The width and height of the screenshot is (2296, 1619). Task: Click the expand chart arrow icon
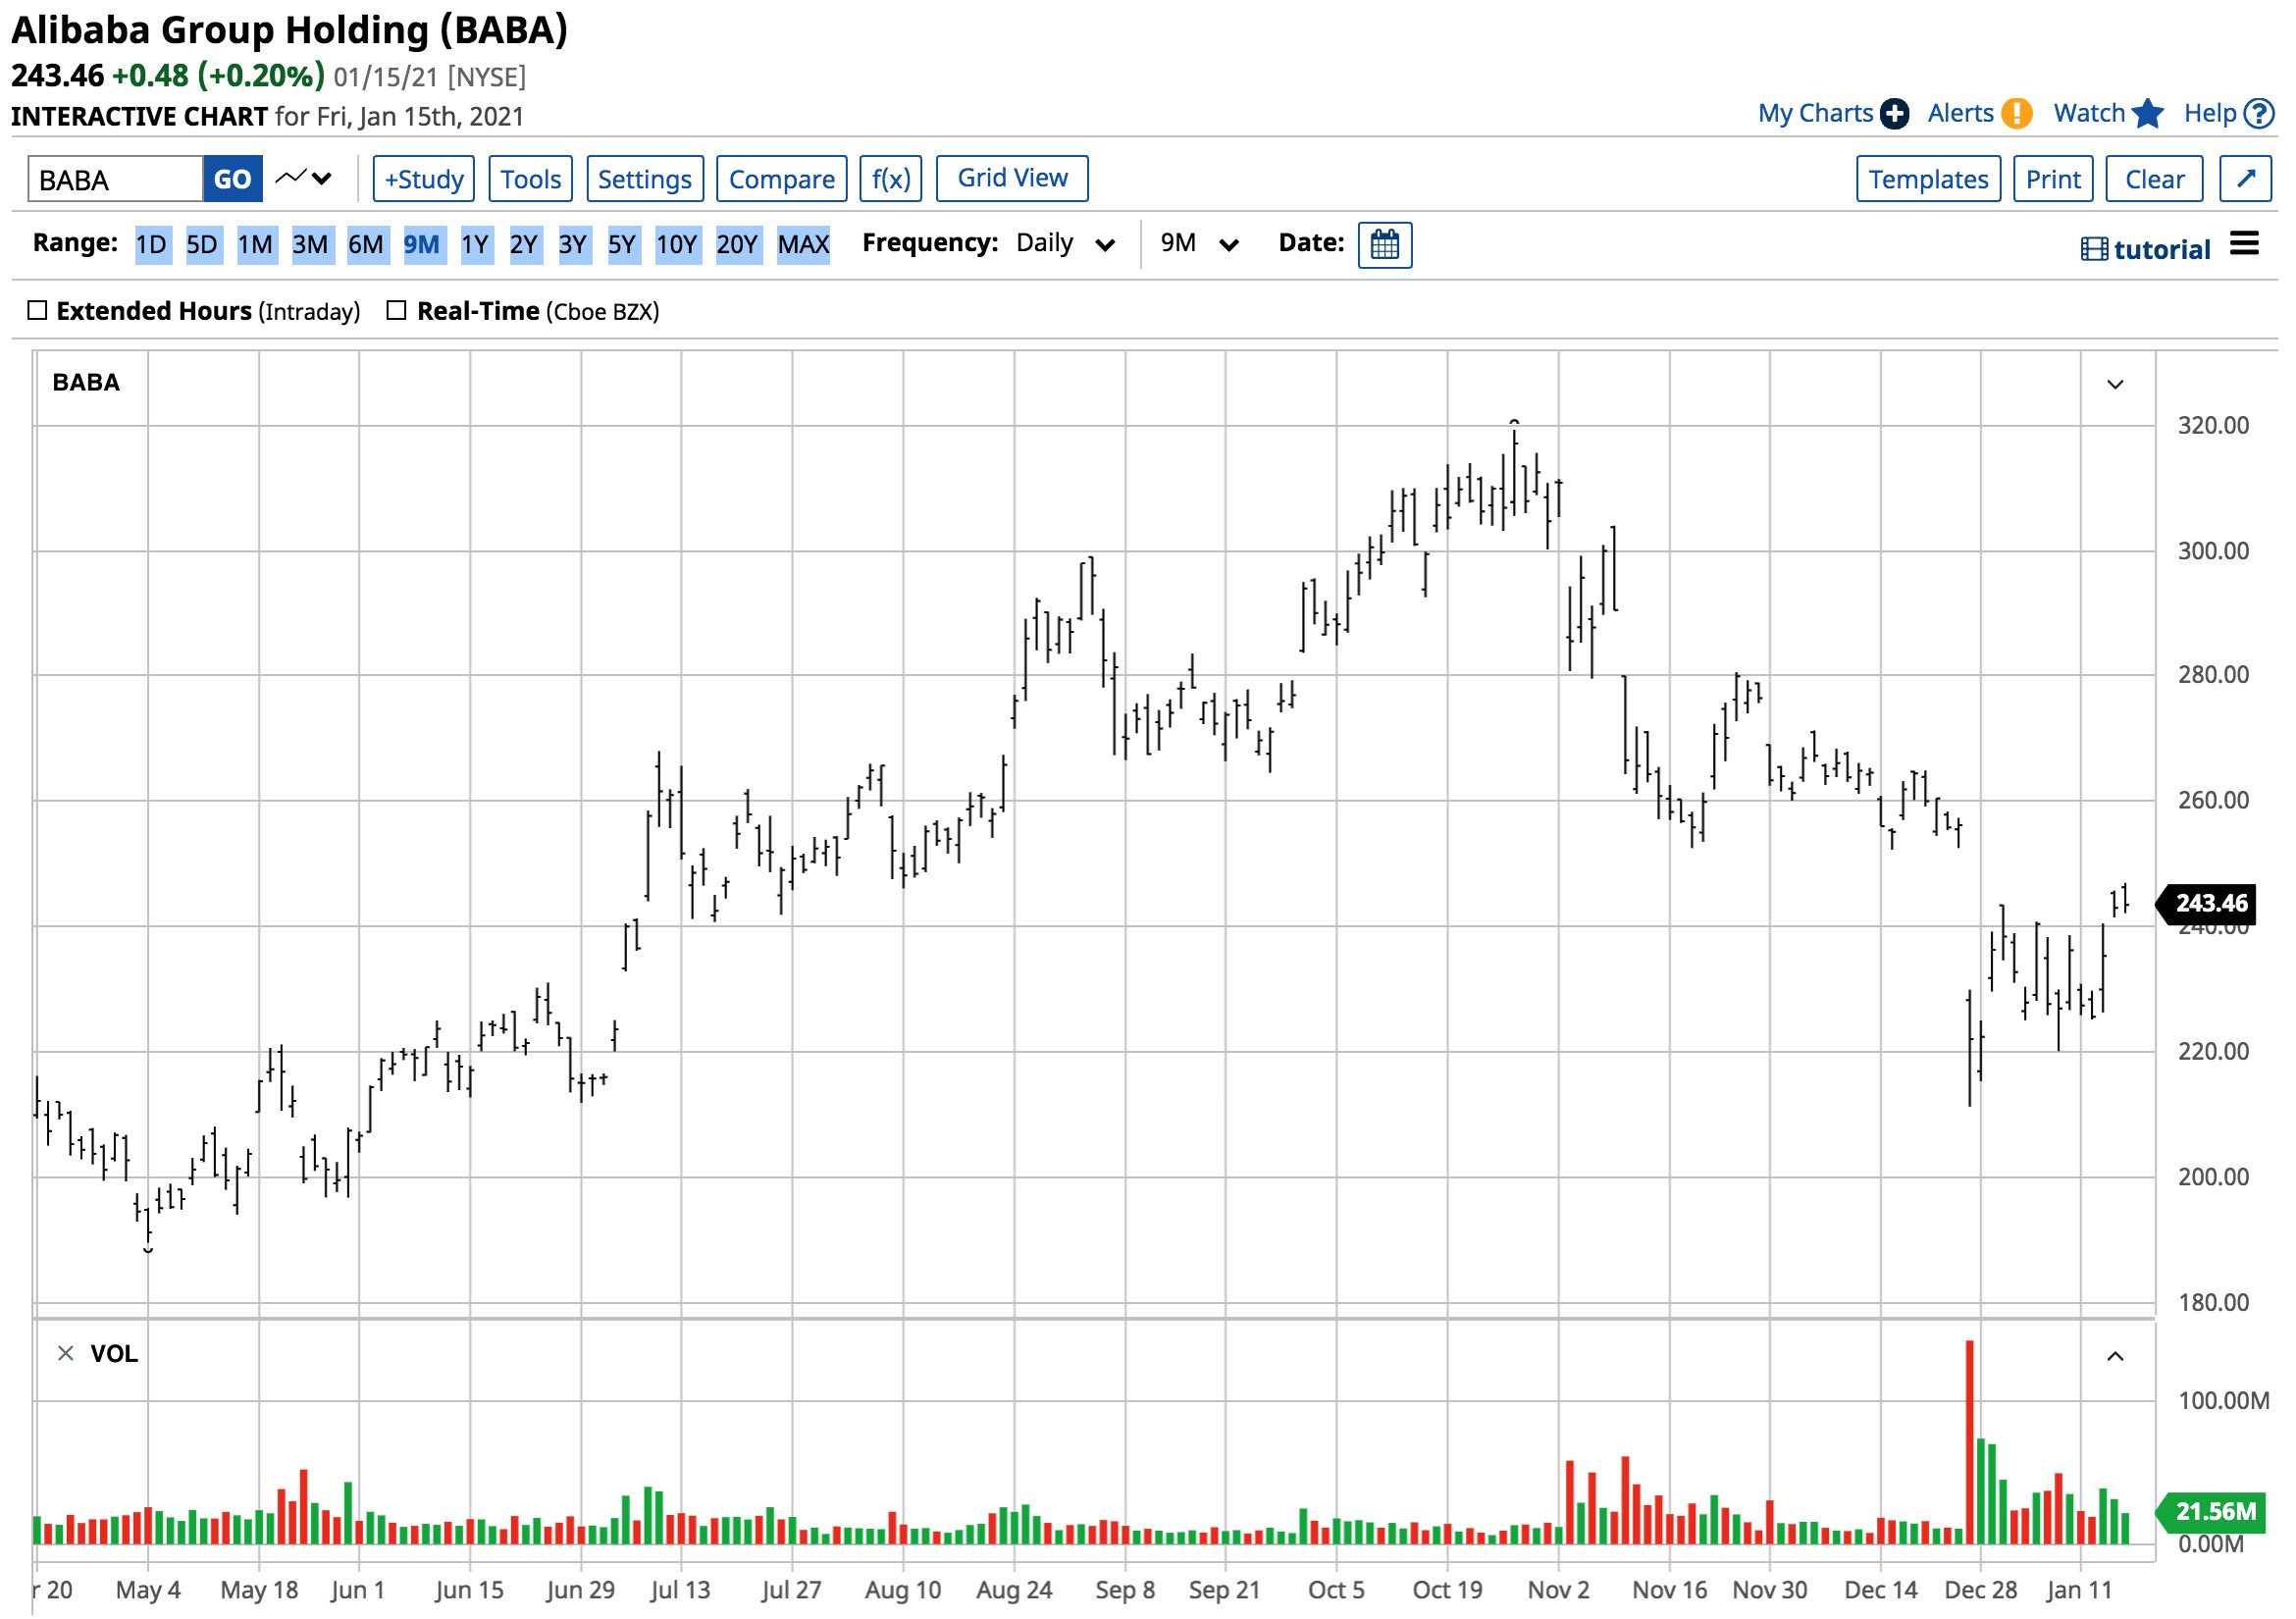[x=2245, y=179]
